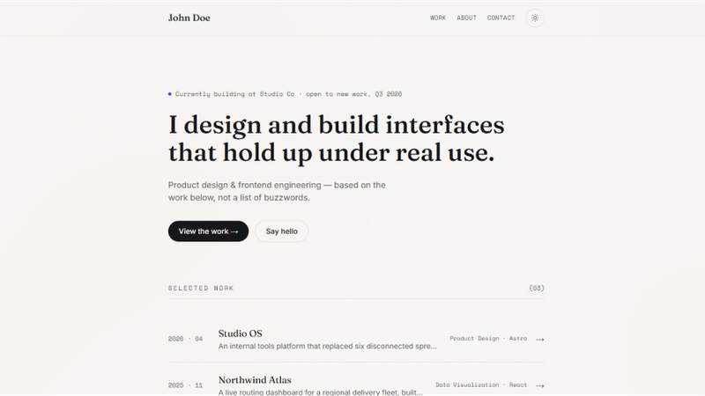Click the John Doe site logo
This screenshot has width=705, height=396.
click(189, 18)
